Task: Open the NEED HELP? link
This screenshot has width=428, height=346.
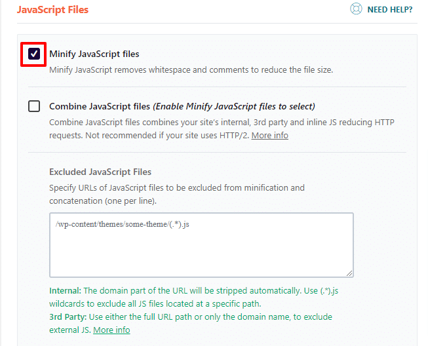Action: point(389,10)
